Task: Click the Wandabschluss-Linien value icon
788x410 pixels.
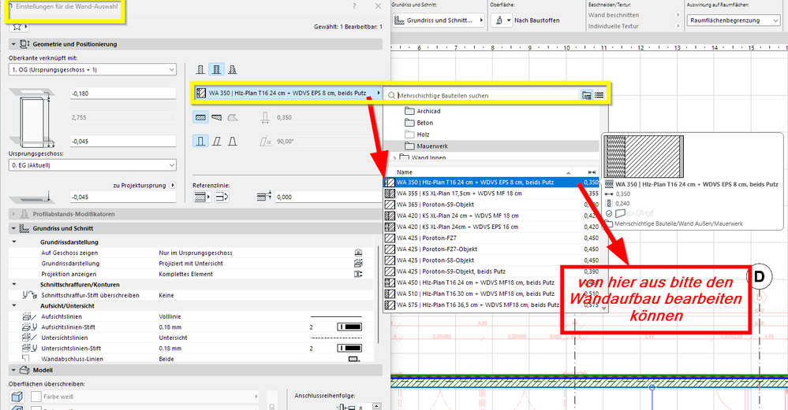Action: pyautogui.click(x=354, y=359)
